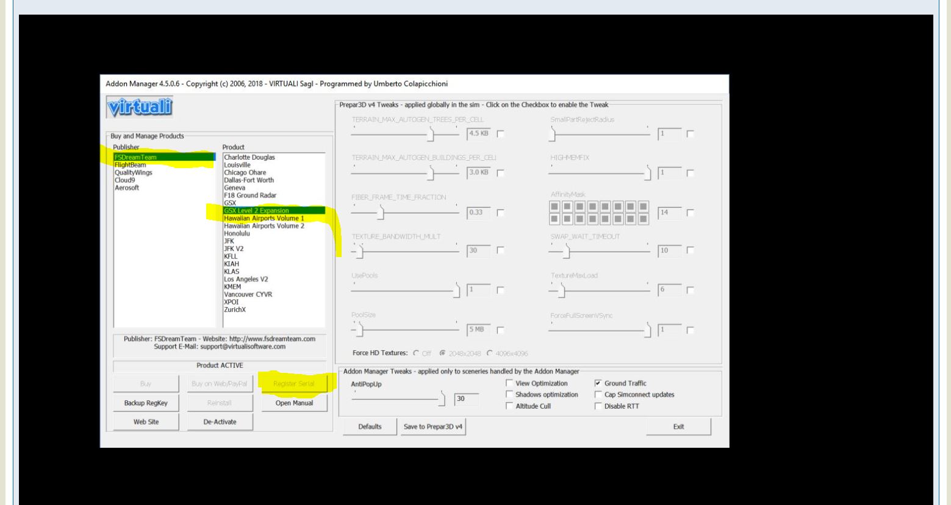Select Honolulu product
This screenshot has width=951, height=505.
[274, 233]
